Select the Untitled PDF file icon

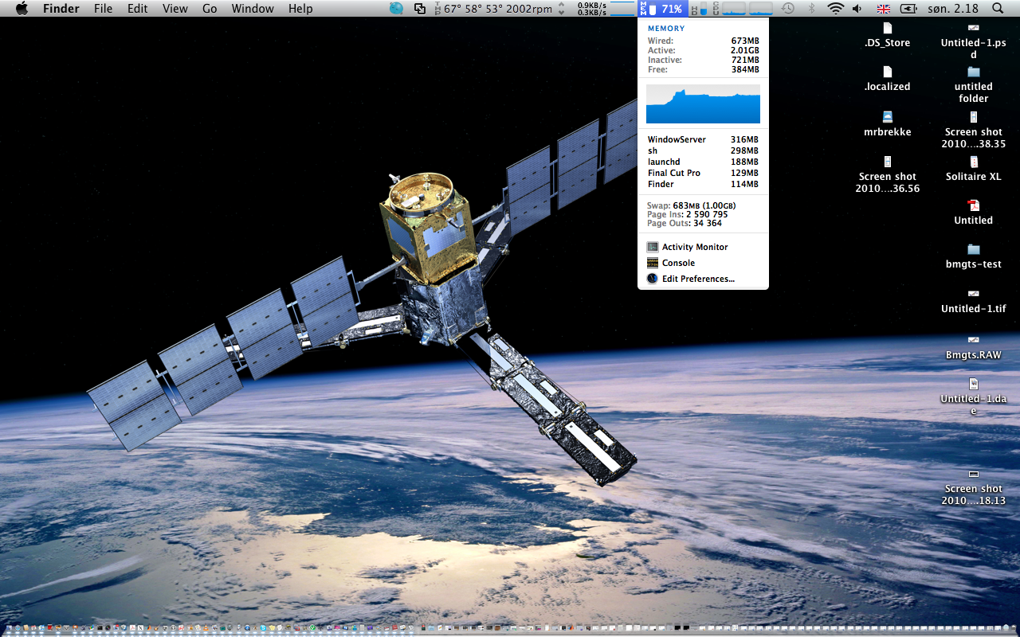pyautogui.click(x=973, y=213)
